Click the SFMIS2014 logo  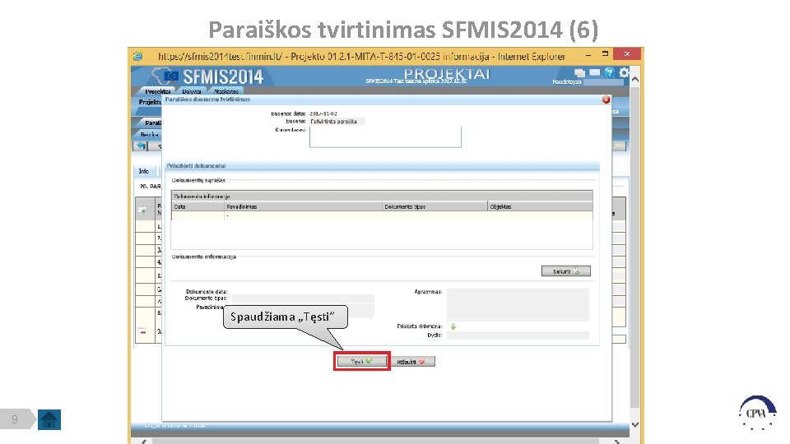point(208,76)
